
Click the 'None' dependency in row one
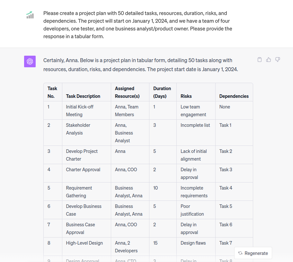click(225, 107)
